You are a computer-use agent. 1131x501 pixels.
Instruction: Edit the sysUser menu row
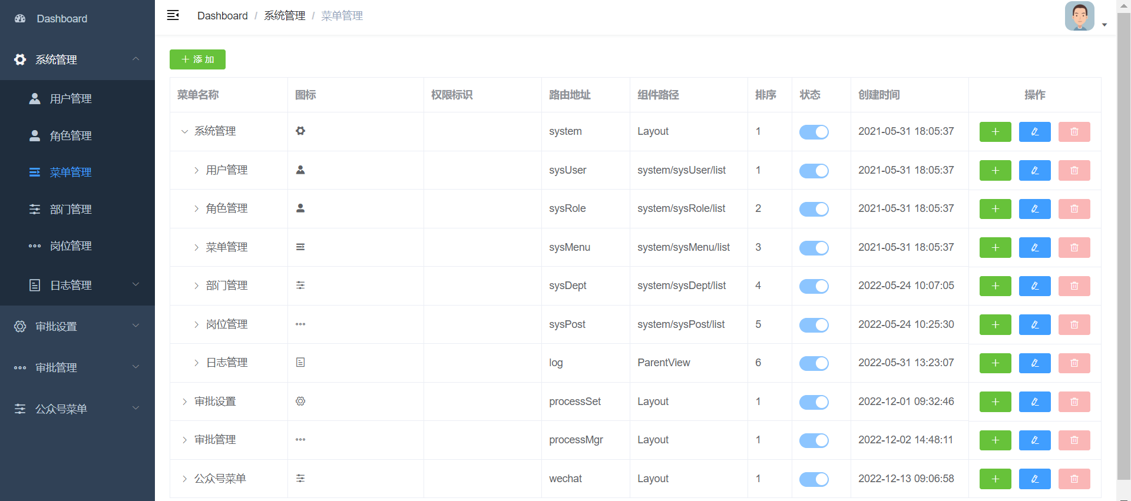(x=1035, y=170)
